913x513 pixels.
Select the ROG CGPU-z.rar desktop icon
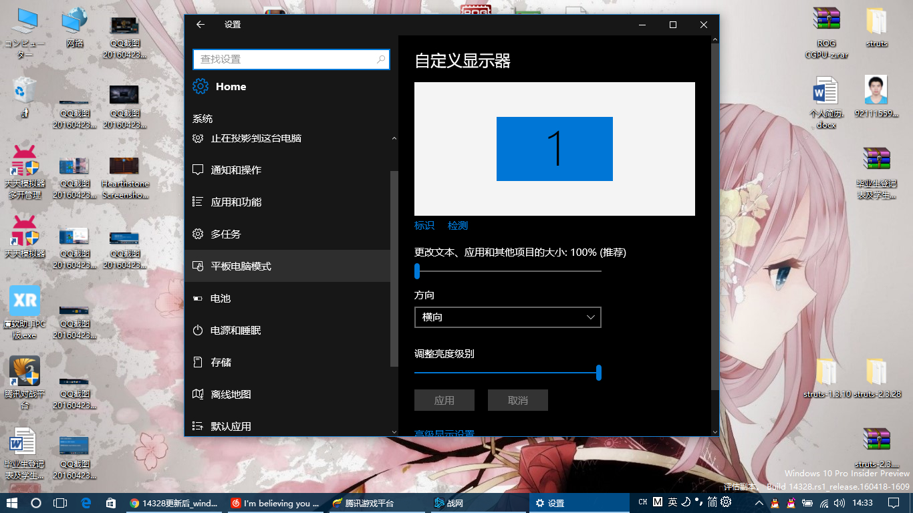coord(826,33)
